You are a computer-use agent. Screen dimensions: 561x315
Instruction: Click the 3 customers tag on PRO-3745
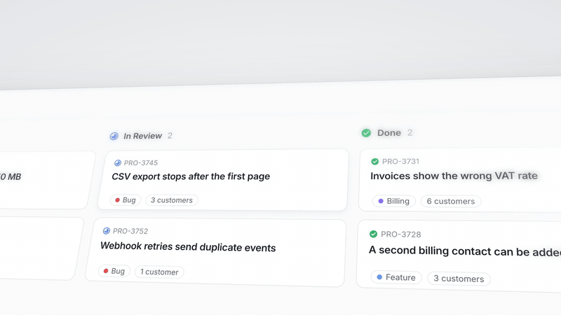coord(171,200)
